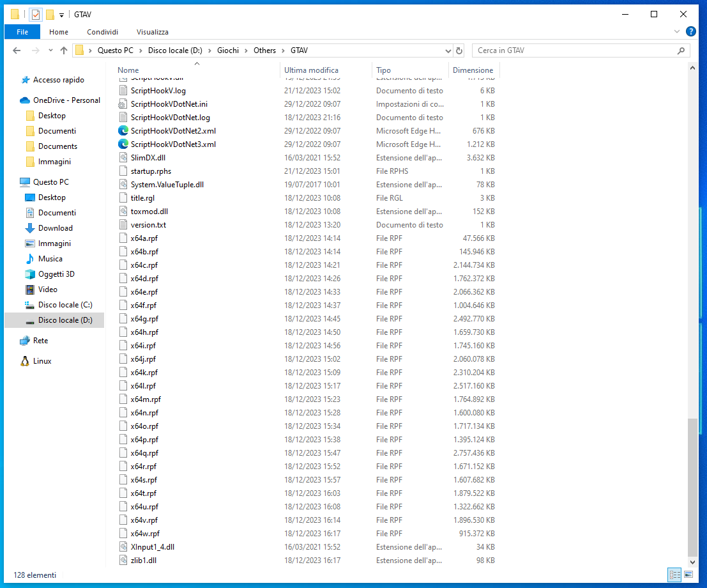Viewport: 707px width, 588px height.
Task: Click the New folder quick access icon
Action: [50, 15]
